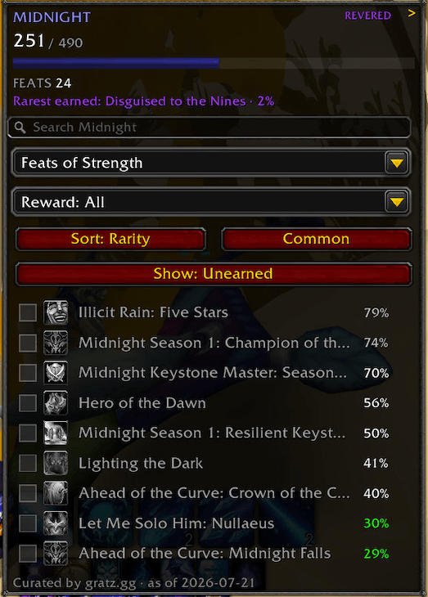Select the Midnight Keystone Master: Season entry
This screenshot has width=428, height=597.
(205, 373)
